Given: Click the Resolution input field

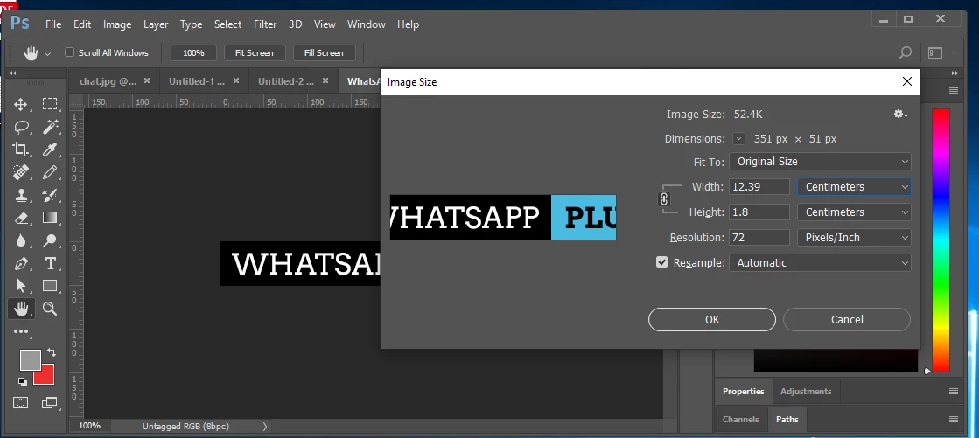Looking at the screenshot, I should coord(759,238).
